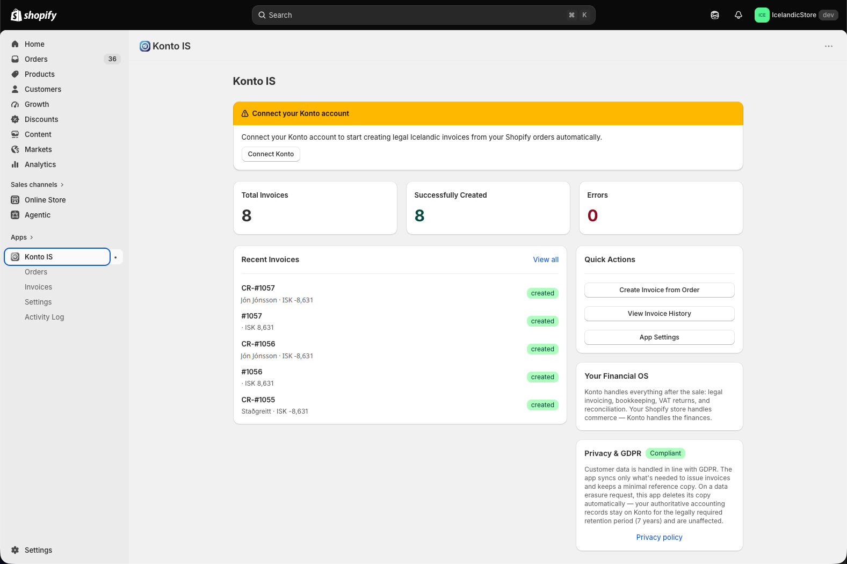Click View Invoice History button
The width and height of the screenshot is (847, 564).
pyautogui.click(x=659, y=314)
